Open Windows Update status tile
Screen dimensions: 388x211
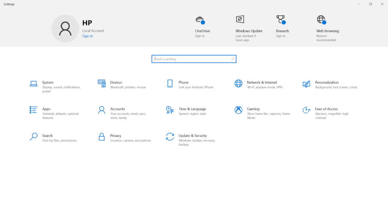(x=249, y=28)
